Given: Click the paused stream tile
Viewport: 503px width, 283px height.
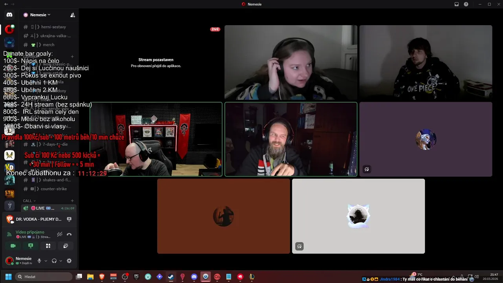Looking at the screenshot, I should click(156, 62).
